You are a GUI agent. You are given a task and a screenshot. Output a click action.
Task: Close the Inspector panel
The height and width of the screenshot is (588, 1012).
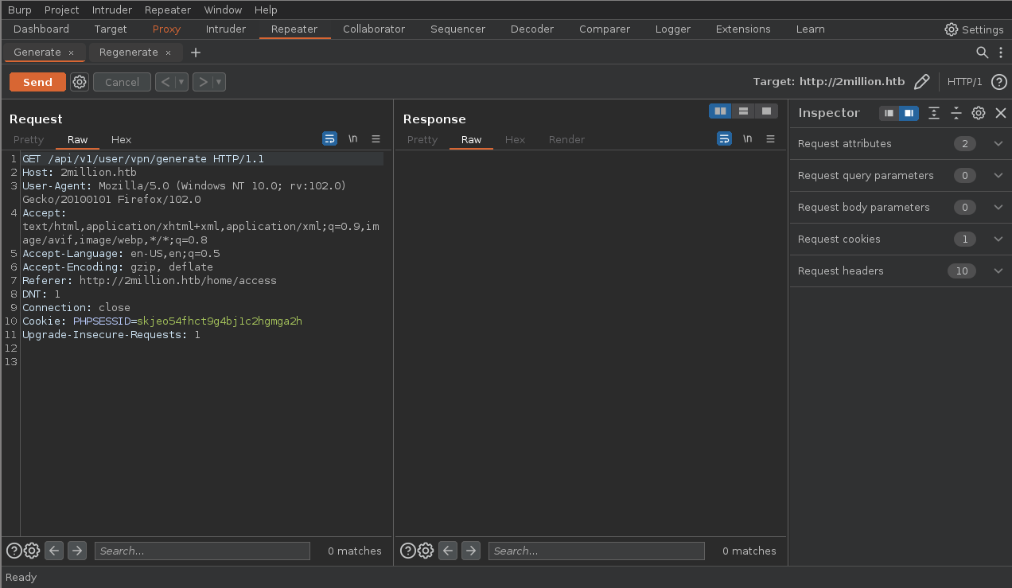click(x=1001, y=113)
